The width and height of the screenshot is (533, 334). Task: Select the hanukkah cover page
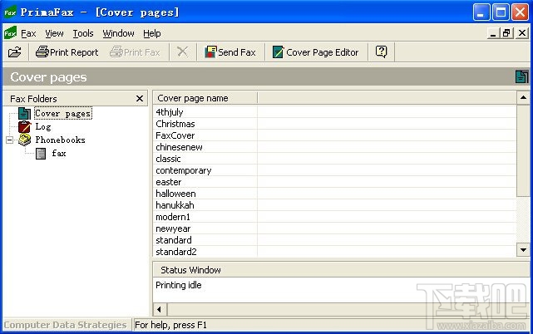point(175,205)
